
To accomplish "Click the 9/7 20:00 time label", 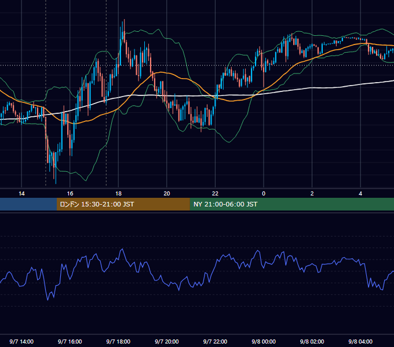I will (167, 342).
